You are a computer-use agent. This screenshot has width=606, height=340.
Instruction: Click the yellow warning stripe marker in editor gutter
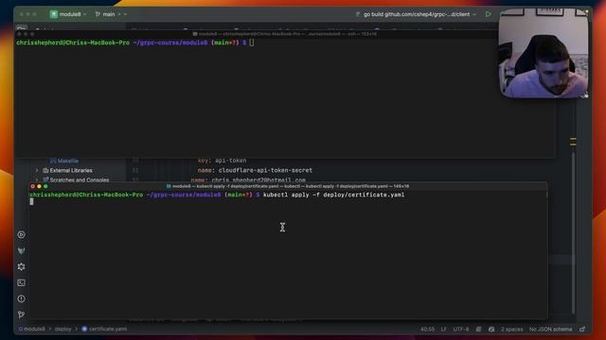pyautogui.click(x=573, y=142)
